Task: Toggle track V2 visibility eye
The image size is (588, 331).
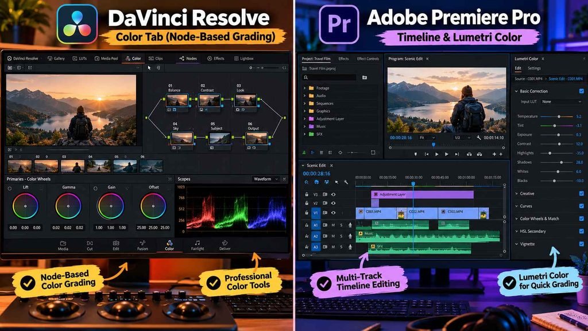Action: pyautogui.click(x=333, y=203)
